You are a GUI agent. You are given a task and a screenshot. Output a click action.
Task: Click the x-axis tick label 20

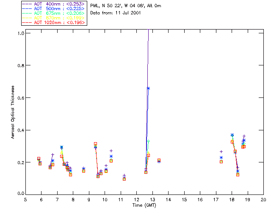coord(263,199)
